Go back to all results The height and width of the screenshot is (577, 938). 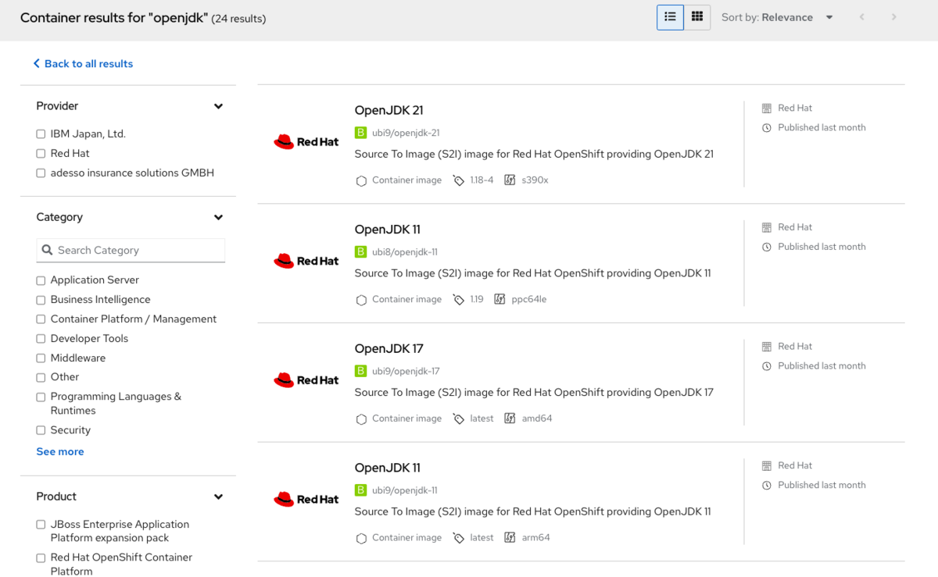point(83,63)
